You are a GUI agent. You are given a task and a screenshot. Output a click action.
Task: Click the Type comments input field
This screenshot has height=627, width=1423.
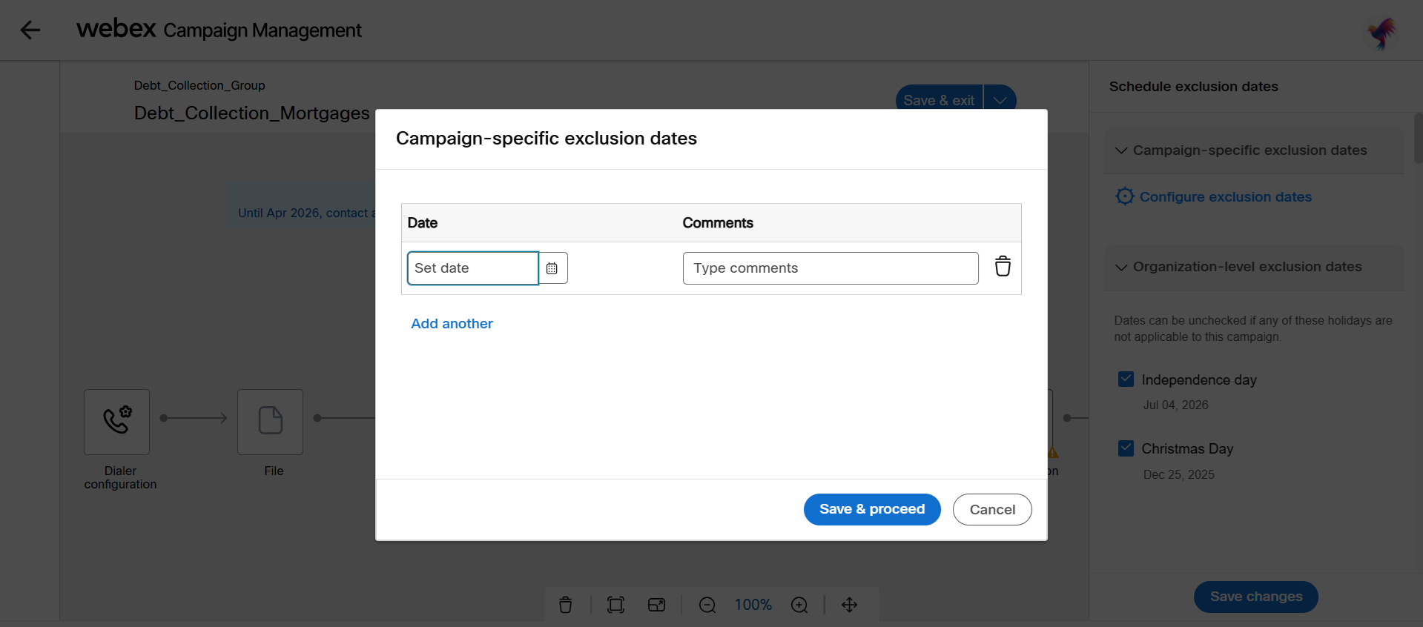pyautogui.click(x=831, y=268)
